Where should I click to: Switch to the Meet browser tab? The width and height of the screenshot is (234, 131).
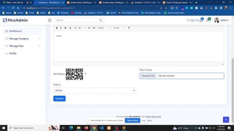(15, 3)
